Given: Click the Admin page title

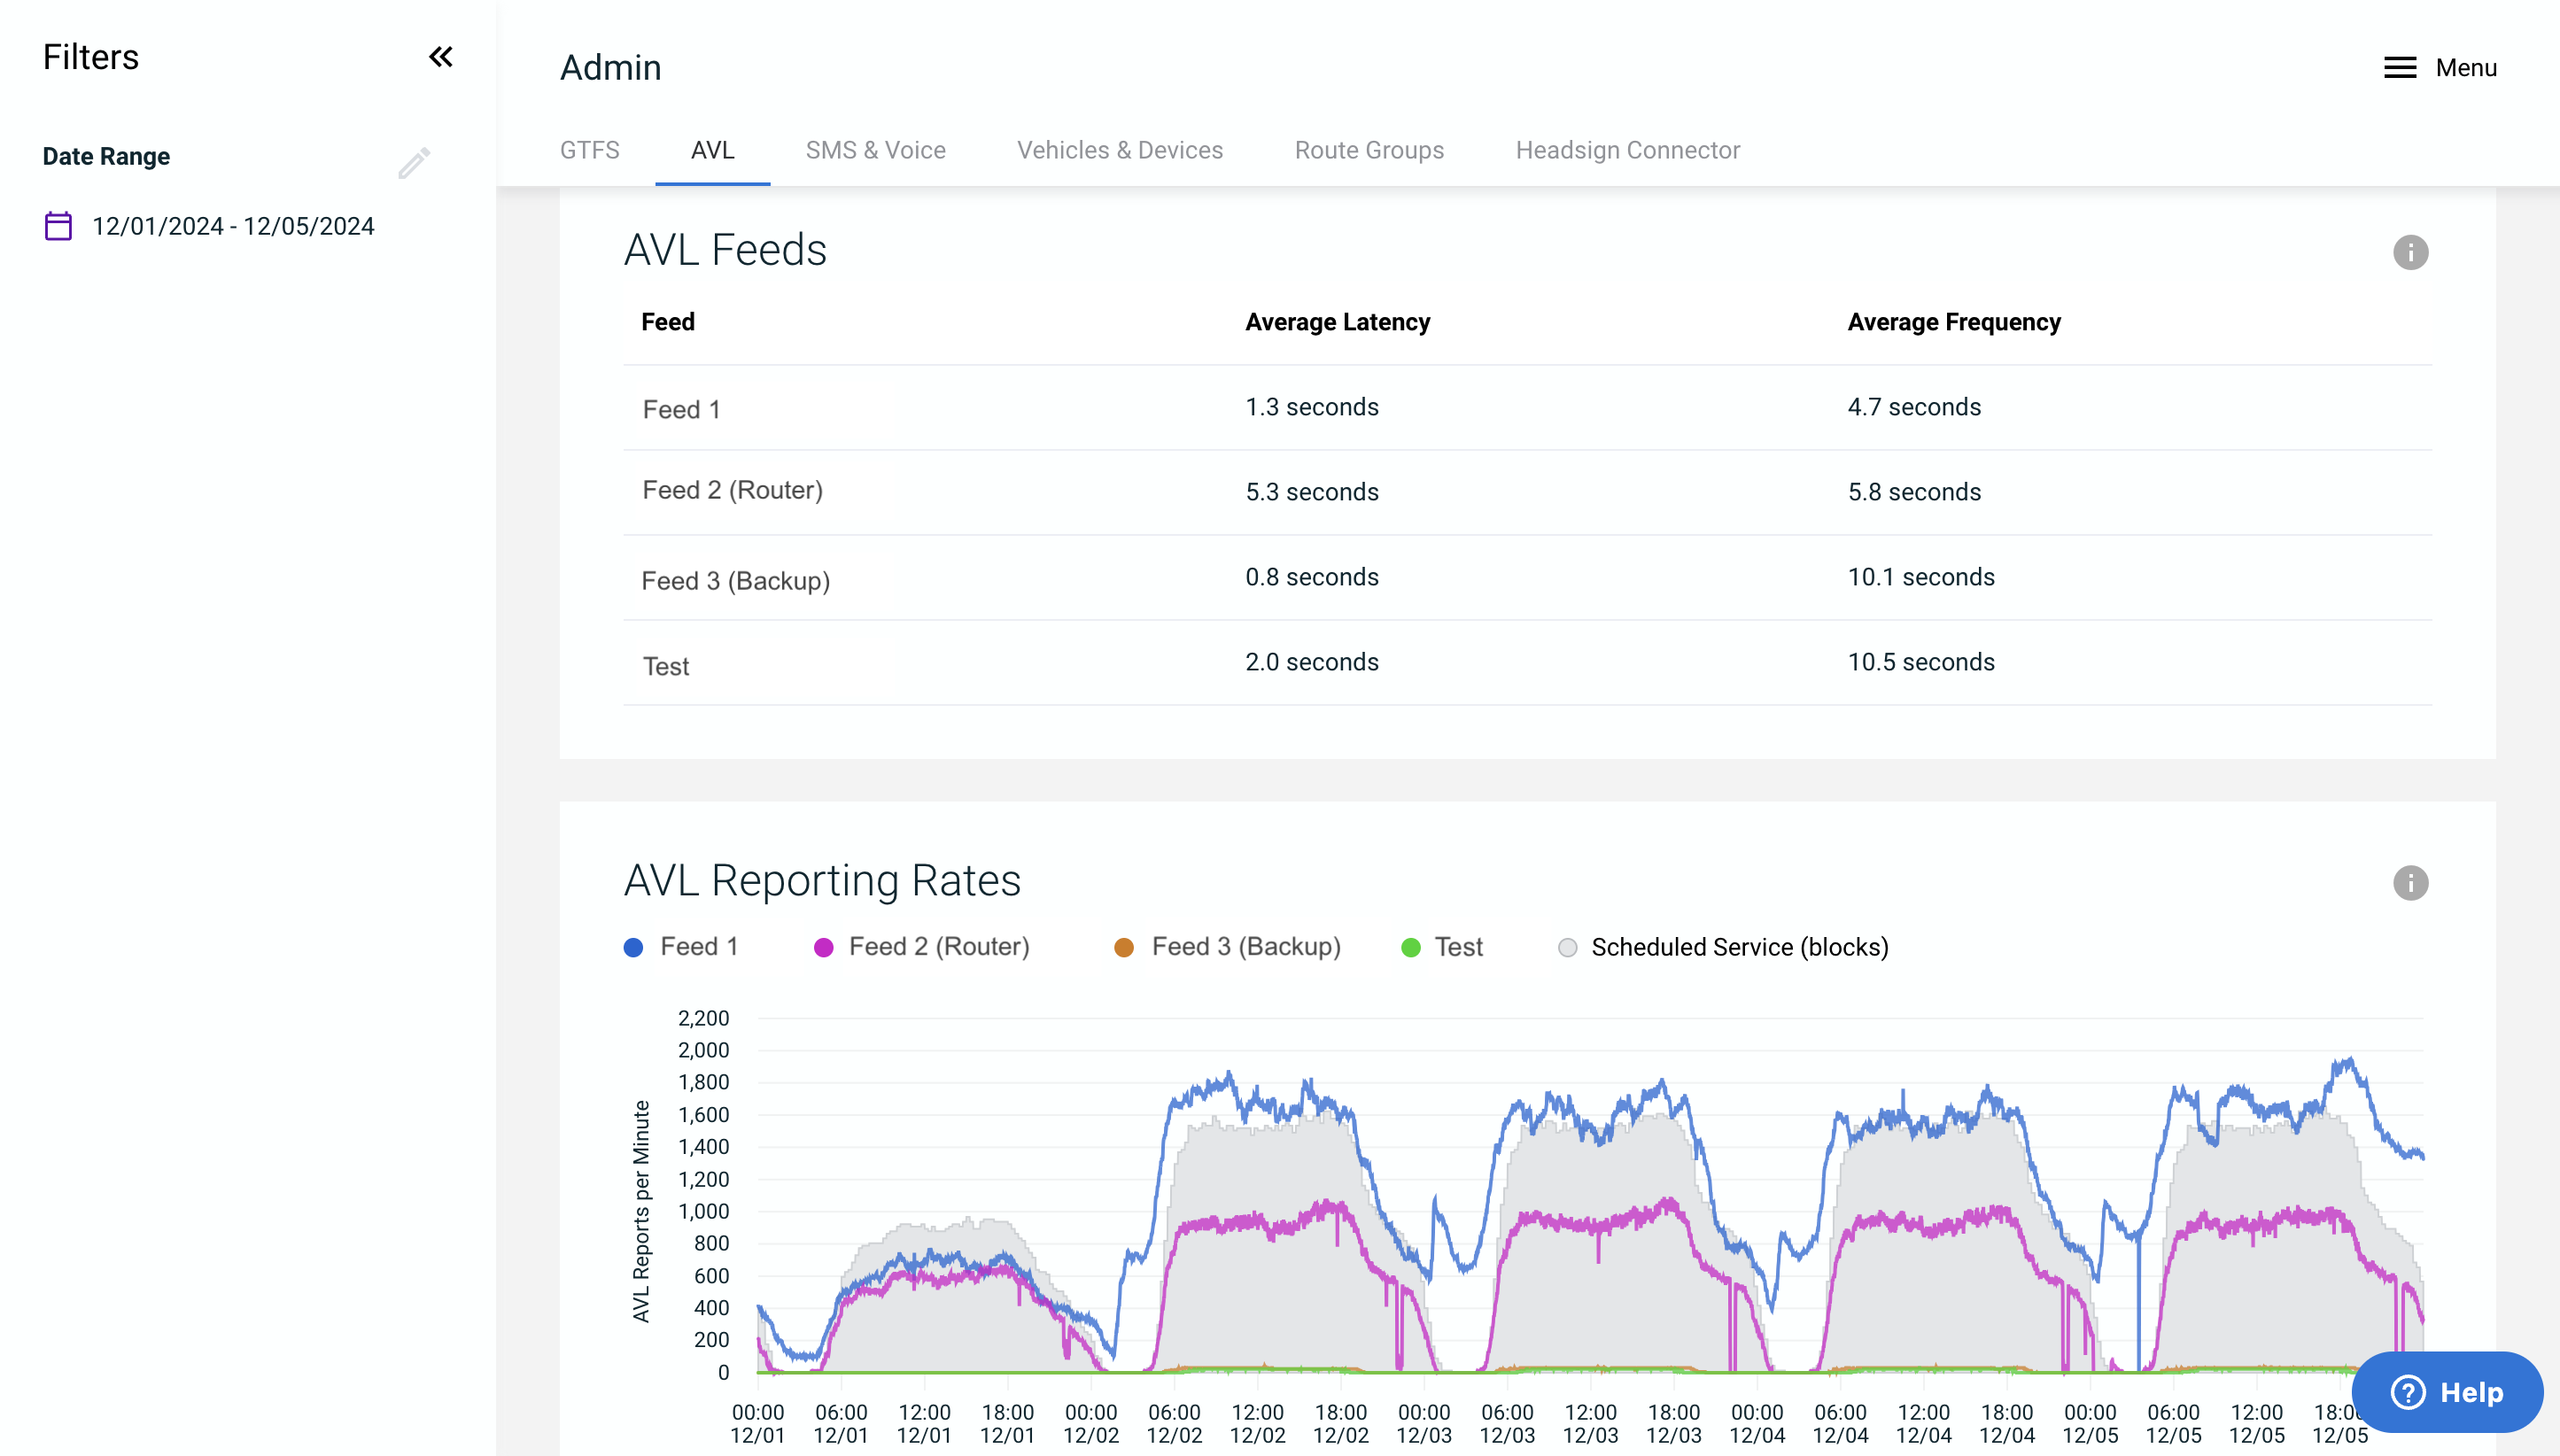Looking at the screenshot, I should tap(610, 68).
